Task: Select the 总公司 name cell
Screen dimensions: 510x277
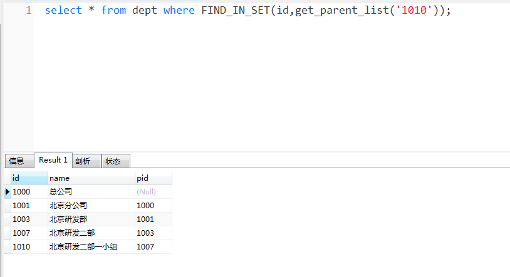Action: pyautogui.click(x=61, y=192)
